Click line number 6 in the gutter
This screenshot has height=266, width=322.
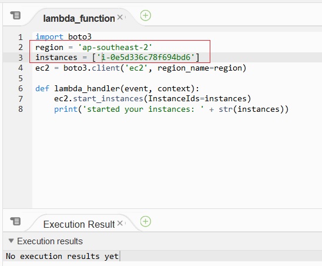[21, 88]
